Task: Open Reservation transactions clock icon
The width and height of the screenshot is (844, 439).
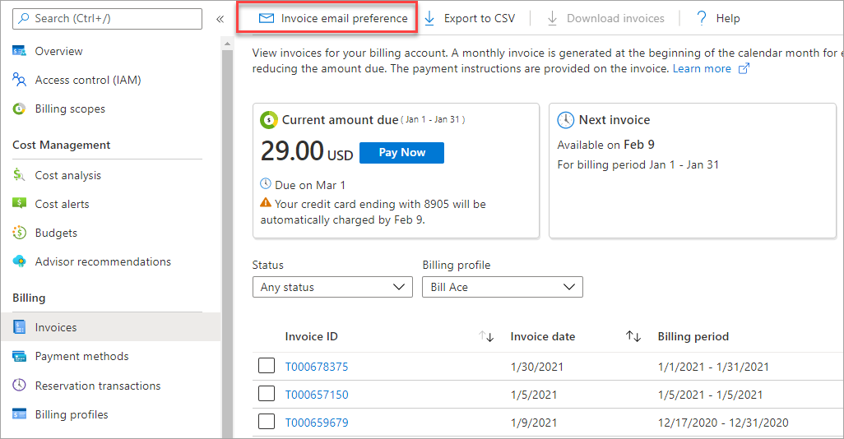Action: point(20,386)
